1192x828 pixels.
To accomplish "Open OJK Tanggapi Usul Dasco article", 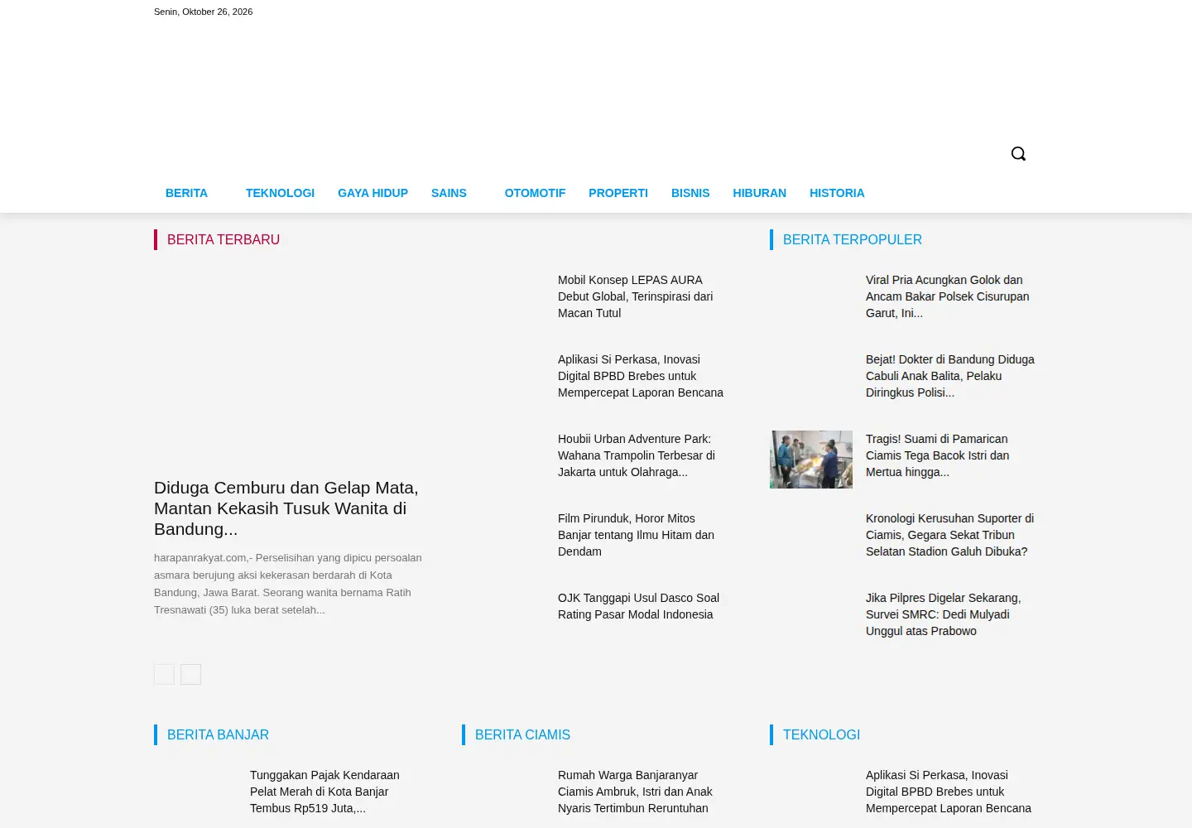I will [x=638, y=606].
